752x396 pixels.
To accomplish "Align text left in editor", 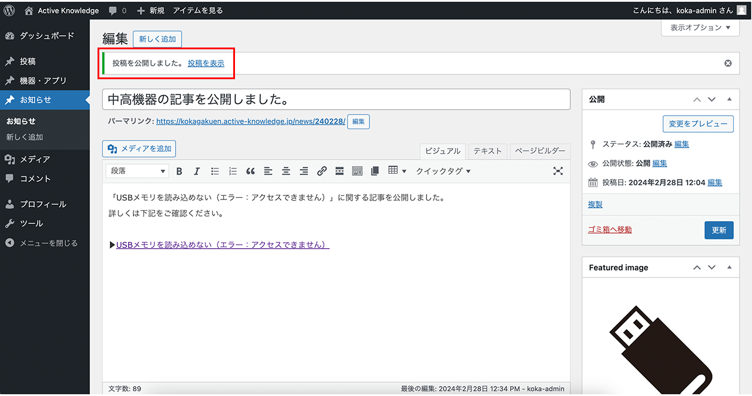I will click(268, 171).
